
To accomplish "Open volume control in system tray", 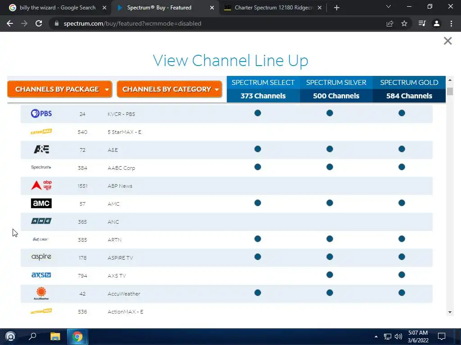I will pos(398,336).
